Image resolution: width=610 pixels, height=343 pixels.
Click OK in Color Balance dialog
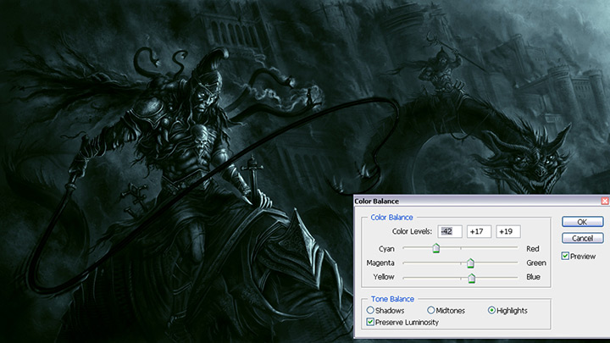(582, 222)
